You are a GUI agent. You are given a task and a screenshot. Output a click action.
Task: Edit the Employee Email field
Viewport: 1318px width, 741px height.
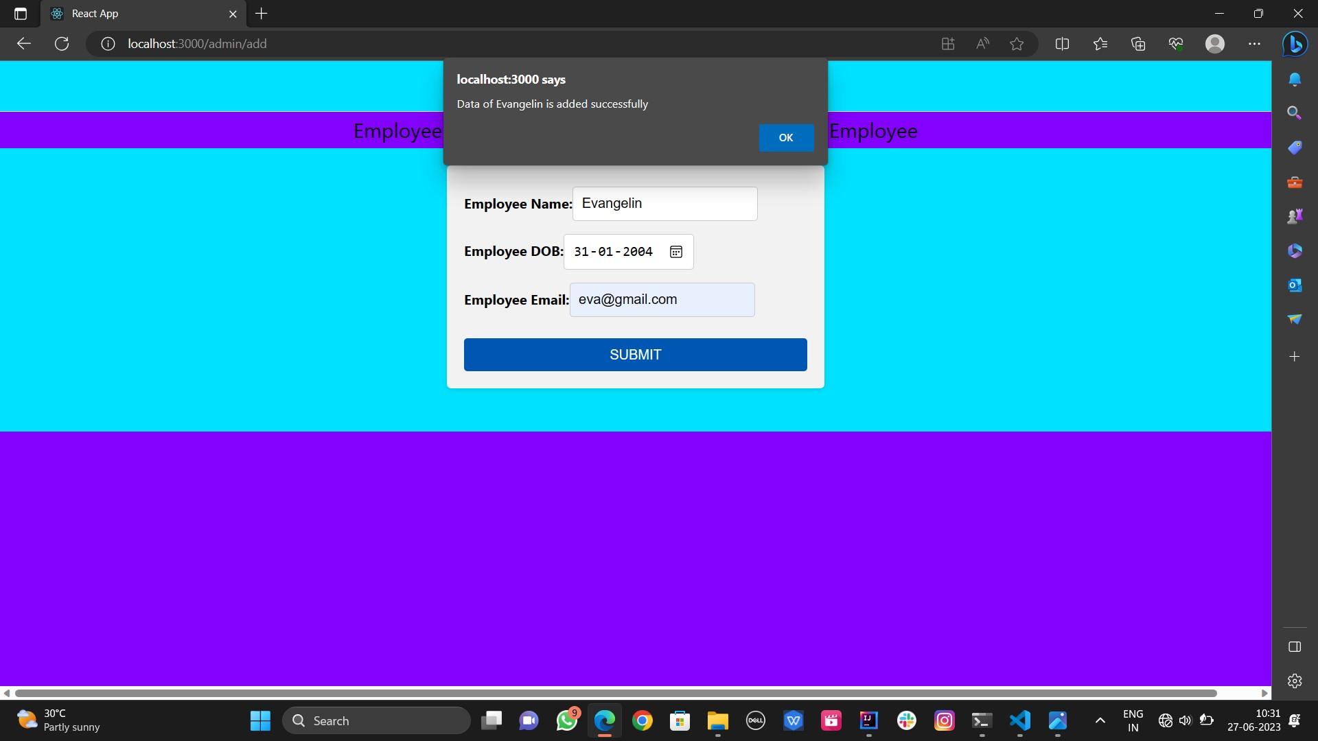coord(661,300)
